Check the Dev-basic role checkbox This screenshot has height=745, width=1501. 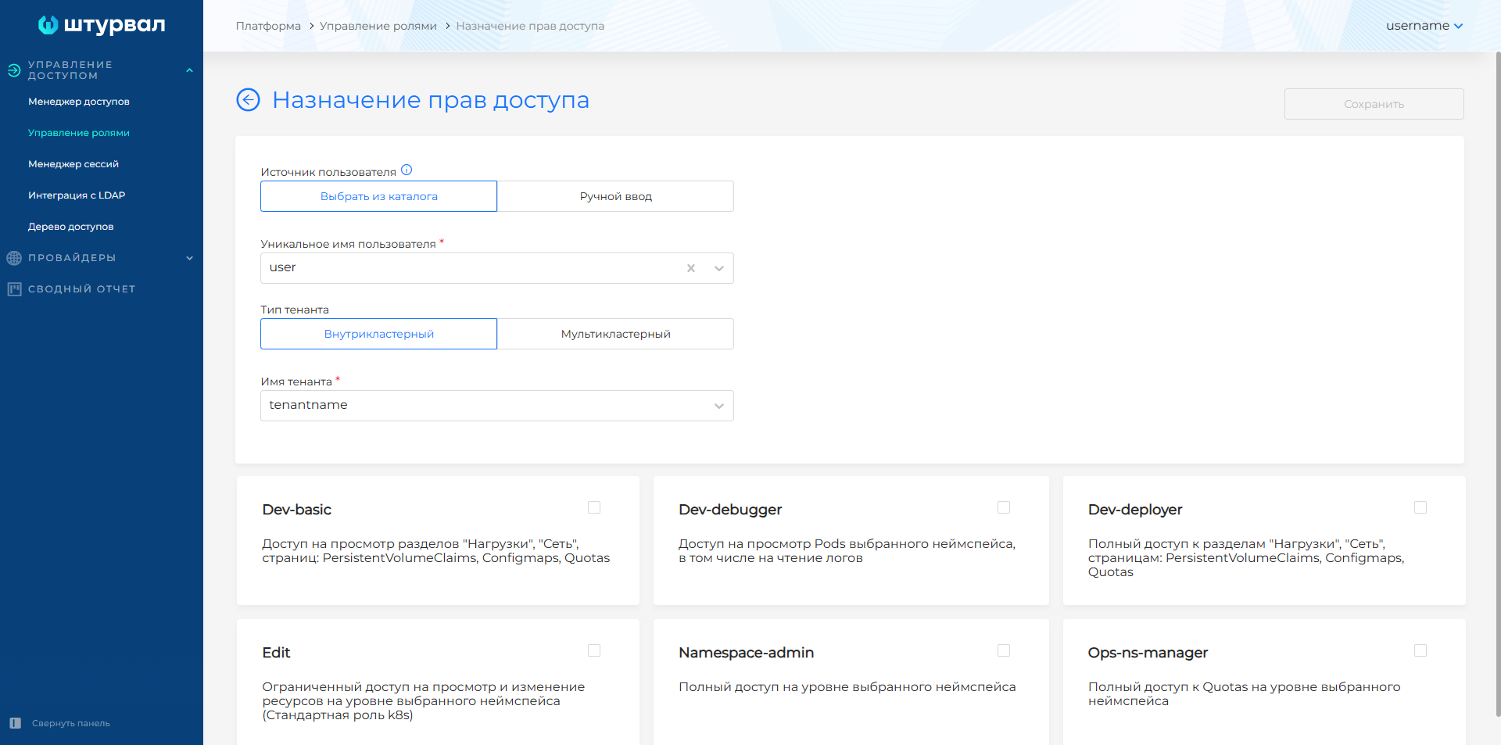[594, 507]
